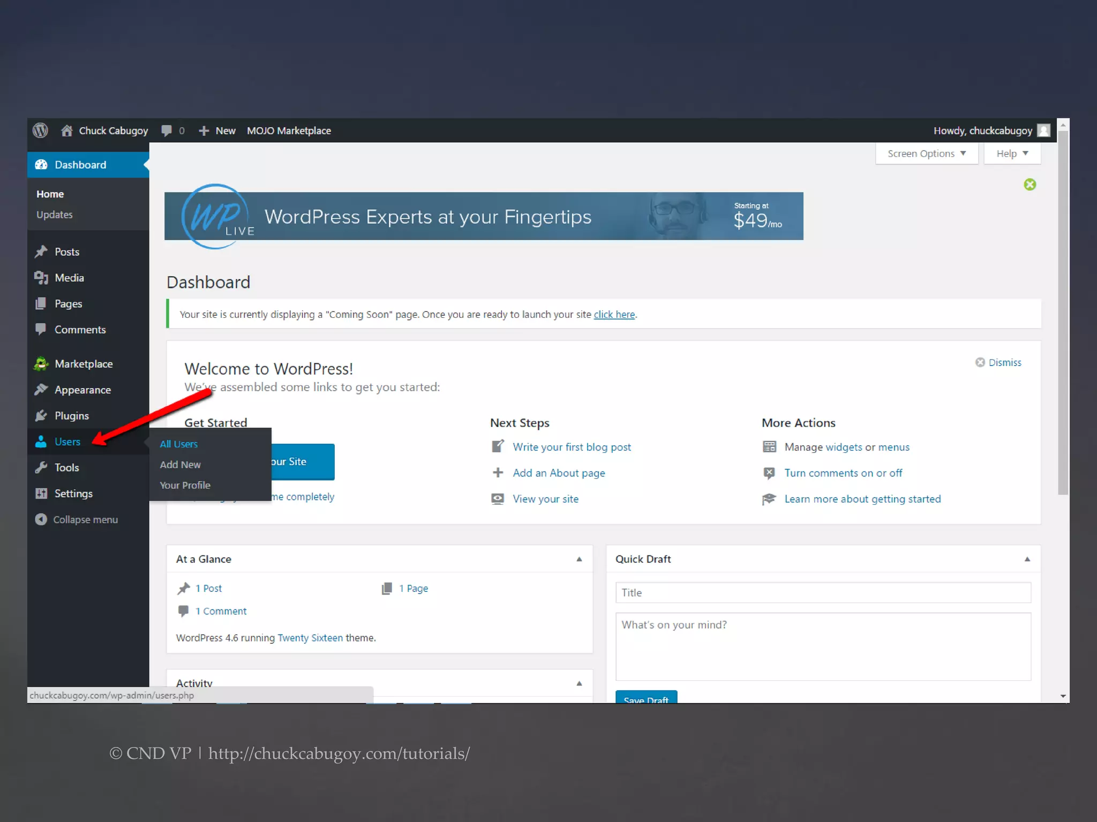Click the plus New icon in admin bar

click(204, 131)
